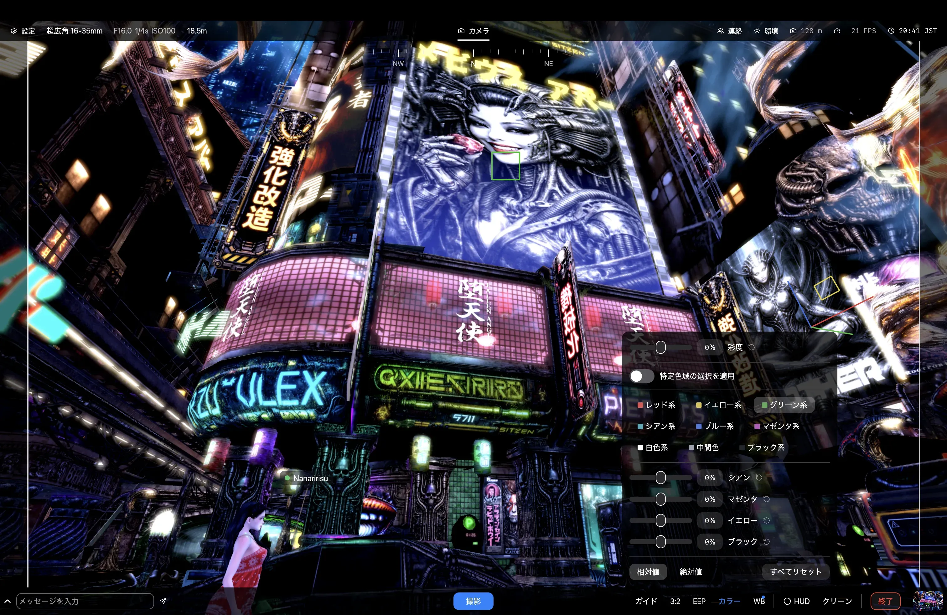Toggle the HUD radio option
This screenshot has width=947, height=615.
[x=797, y=601]
